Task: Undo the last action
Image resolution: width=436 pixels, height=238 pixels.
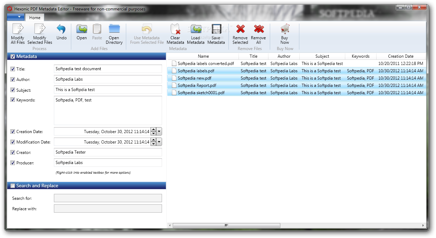Action: pyautogui.click(x=61, y=29)
